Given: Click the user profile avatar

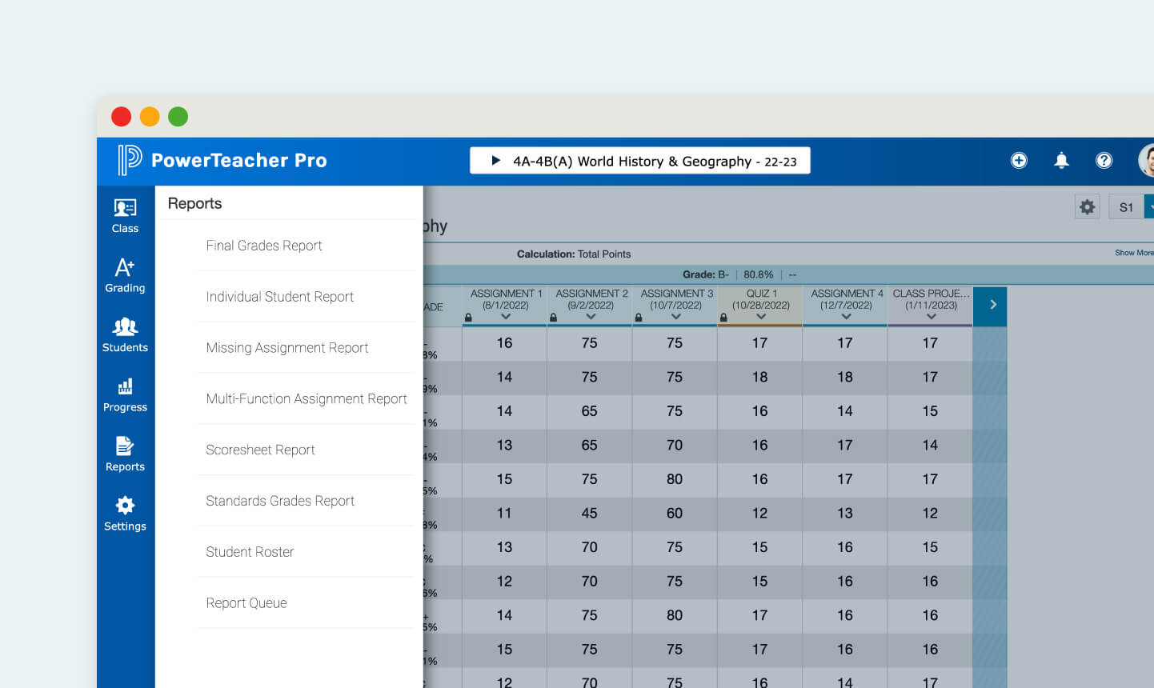Looking at the screenshot, I should 1146,161.
